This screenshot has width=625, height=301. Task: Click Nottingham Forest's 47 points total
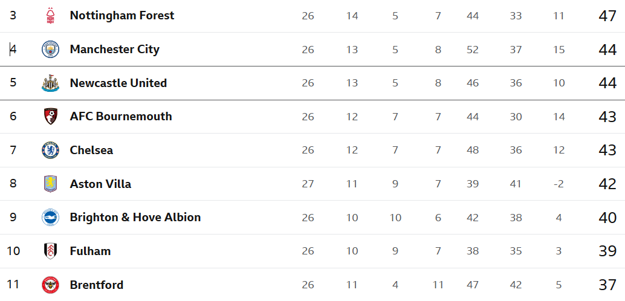pyautogui.click(x=607, y=16)
